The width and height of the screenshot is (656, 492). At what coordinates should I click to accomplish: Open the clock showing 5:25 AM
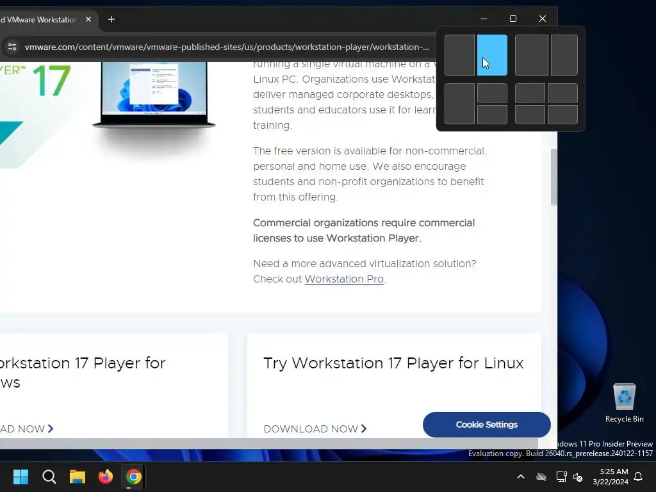click(x=611, y=477)
